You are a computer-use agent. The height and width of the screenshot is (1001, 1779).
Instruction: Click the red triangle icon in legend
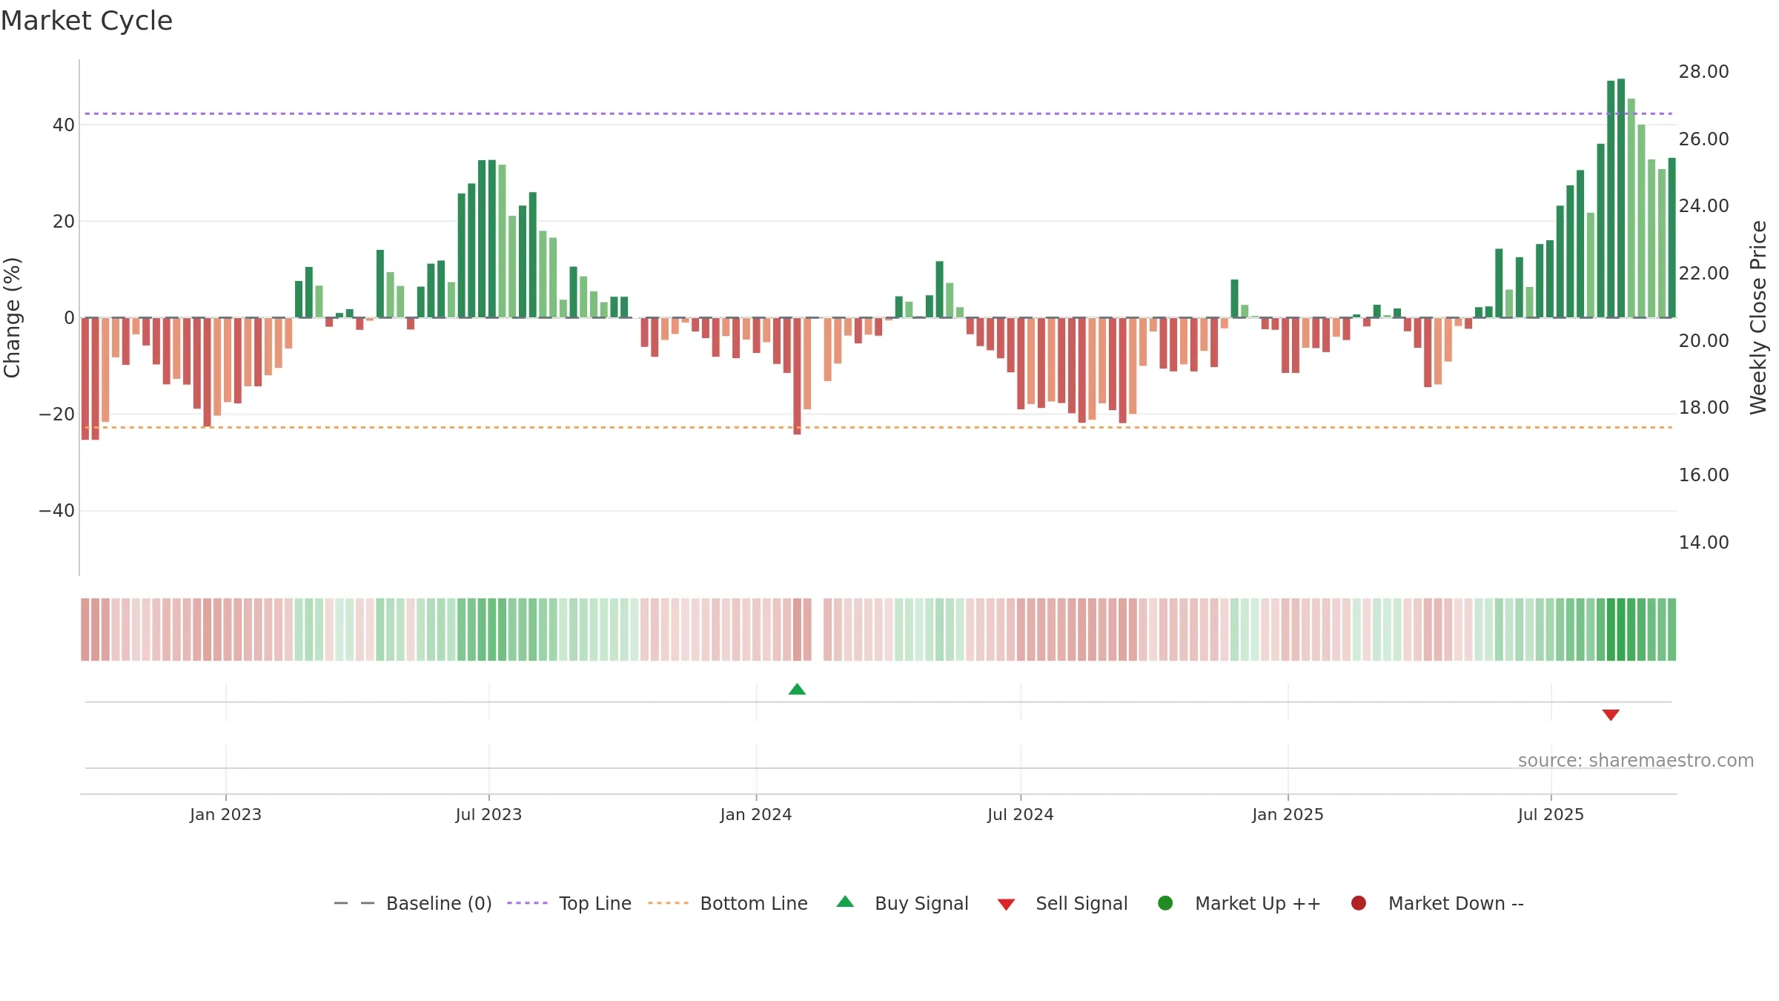pyautogui.click(x=1006, y=905)
